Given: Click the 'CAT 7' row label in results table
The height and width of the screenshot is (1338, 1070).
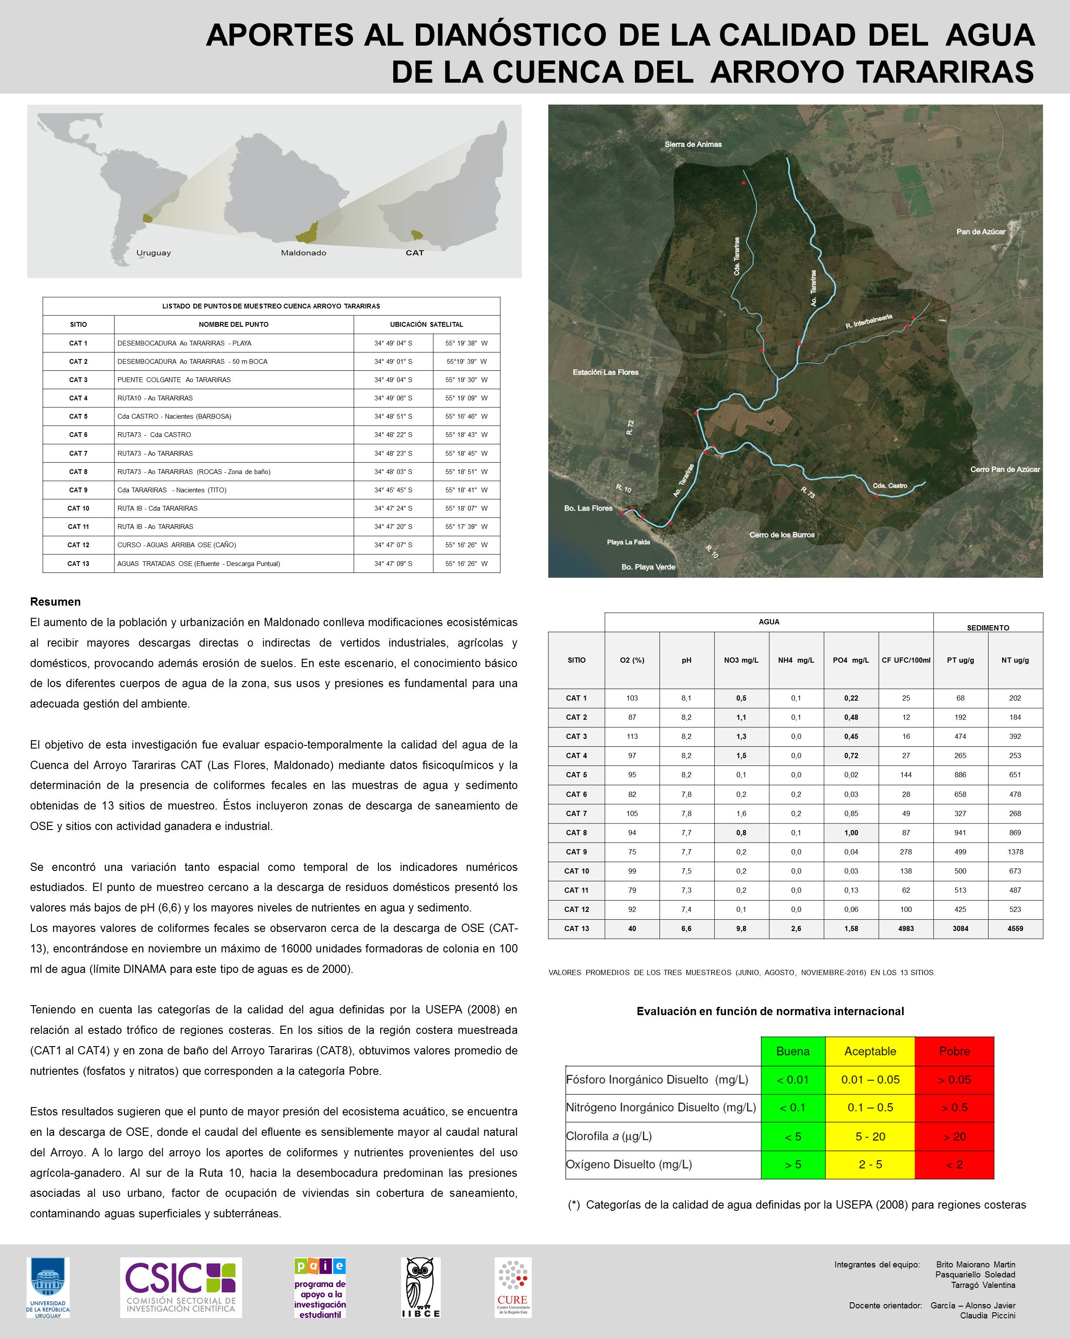Looking at the screenshot, I should coord(576,813).
